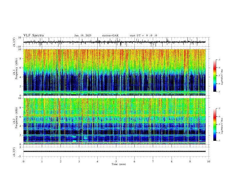
Task: Click the ch.2 color scale bar
Action: coord(215,125)
